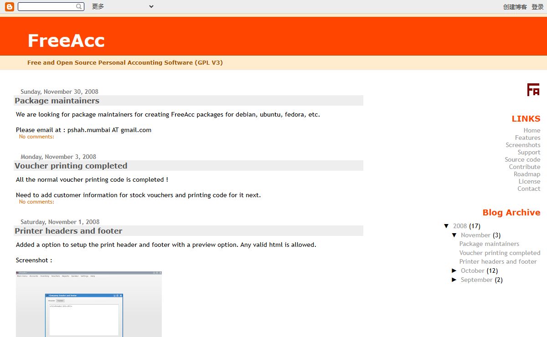
Task: Click the Blog Archive heading
Action: click(x=511, y=213)
